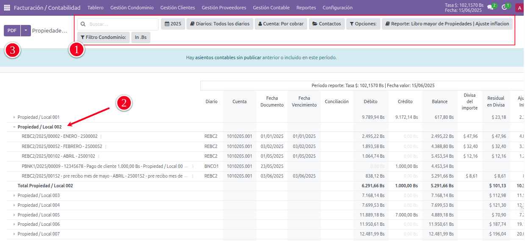
Task: Click the Facturación / Contabilidad app title
Action: [47, 8]
